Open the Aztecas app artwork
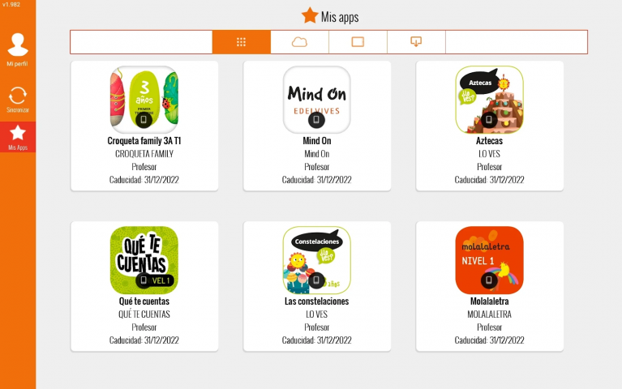 pyautogui.click(x=489, y=100)
